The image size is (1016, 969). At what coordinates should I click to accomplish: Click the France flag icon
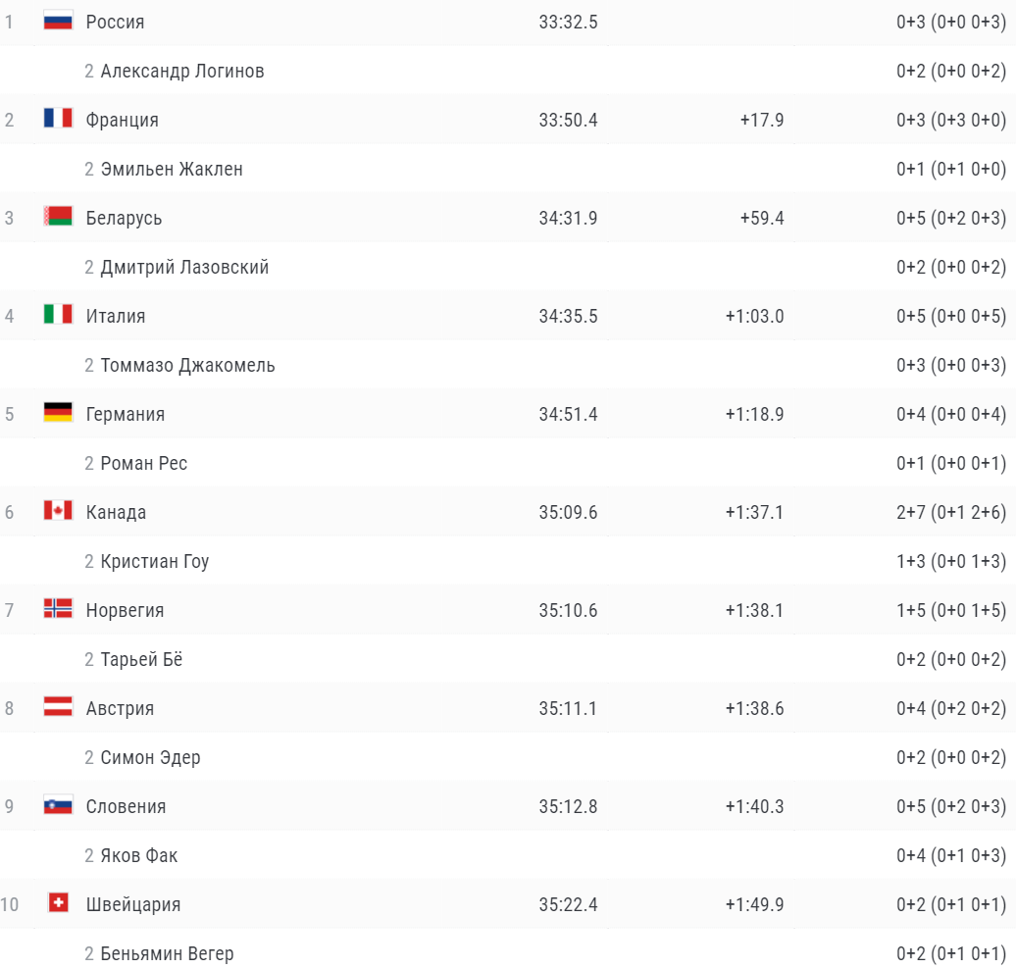[58, 119]
